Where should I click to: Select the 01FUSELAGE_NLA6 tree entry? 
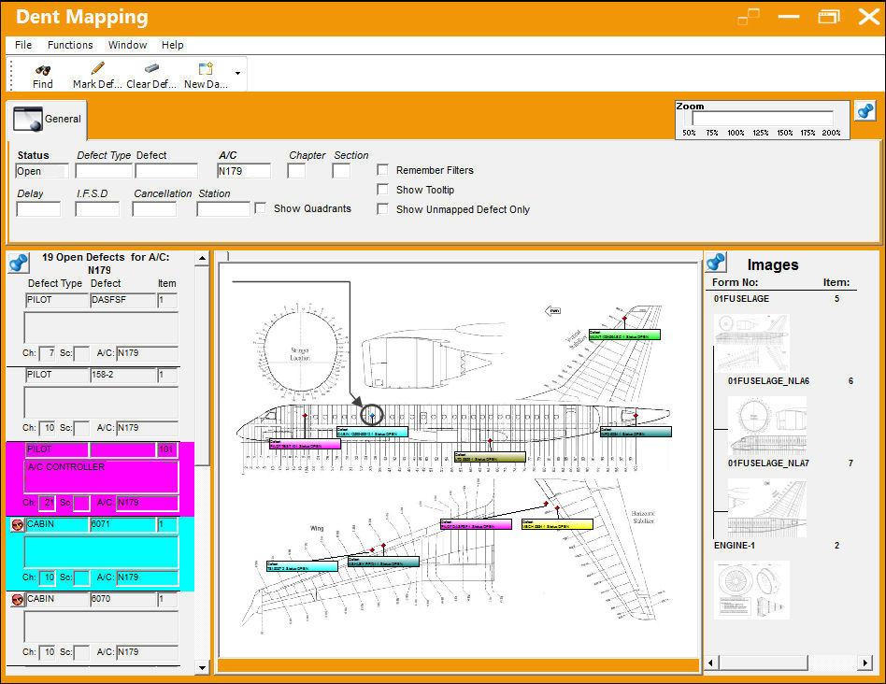[x=768, y=381]
